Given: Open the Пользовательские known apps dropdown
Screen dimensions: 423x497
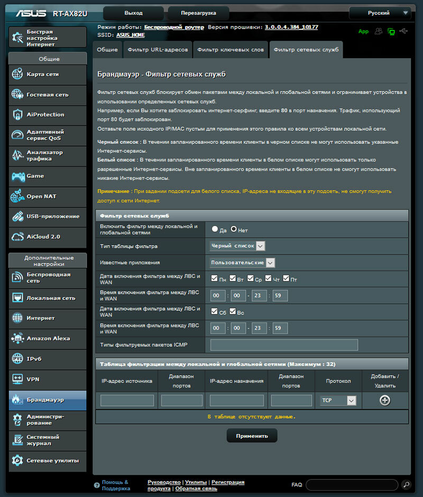Looking at the screenshot, I should coord(242,263).
